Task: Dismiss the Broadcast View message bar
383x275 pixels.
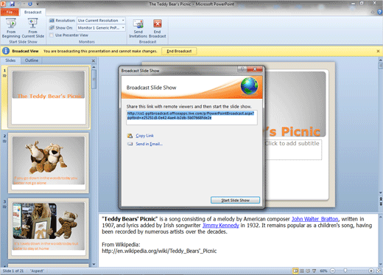Action: pos(378,51)
